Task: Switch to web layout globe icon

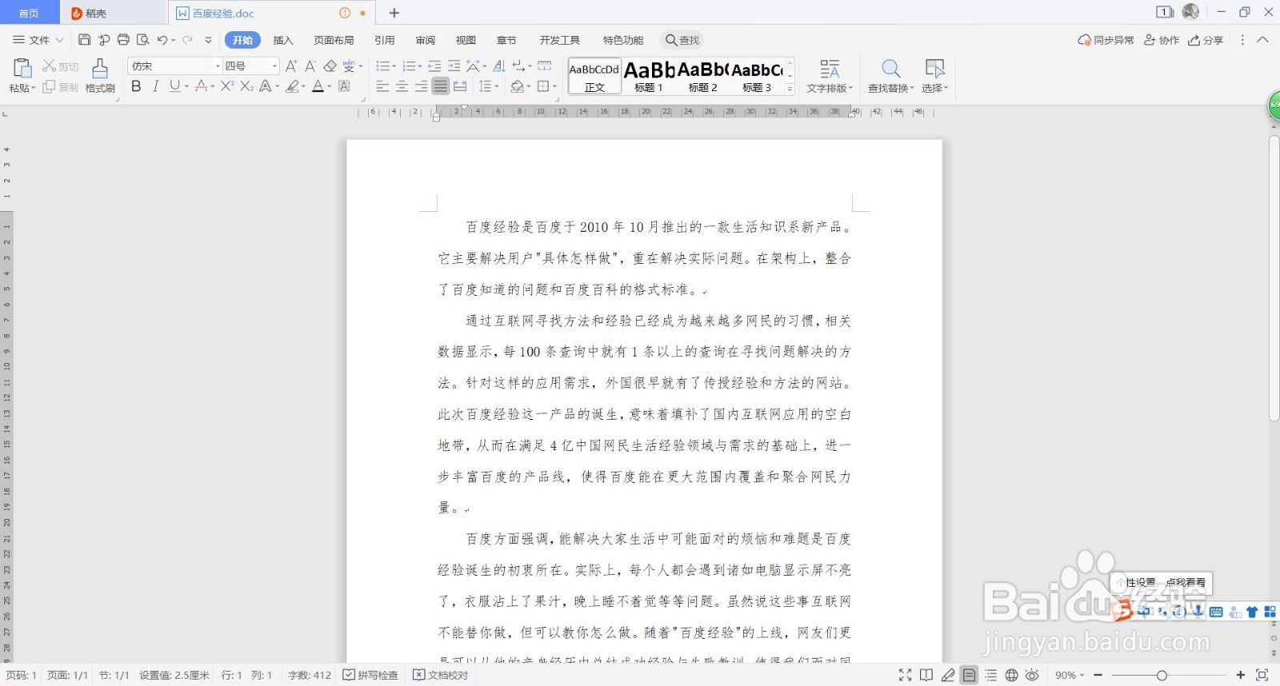Action: coord(1011,675)
